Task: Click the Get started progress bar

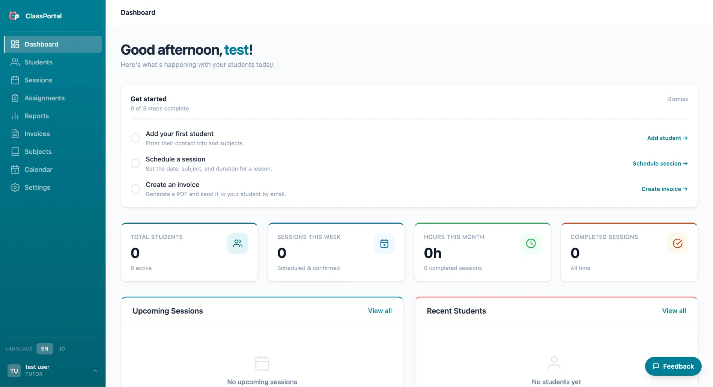Action: (x=409, y=119)
